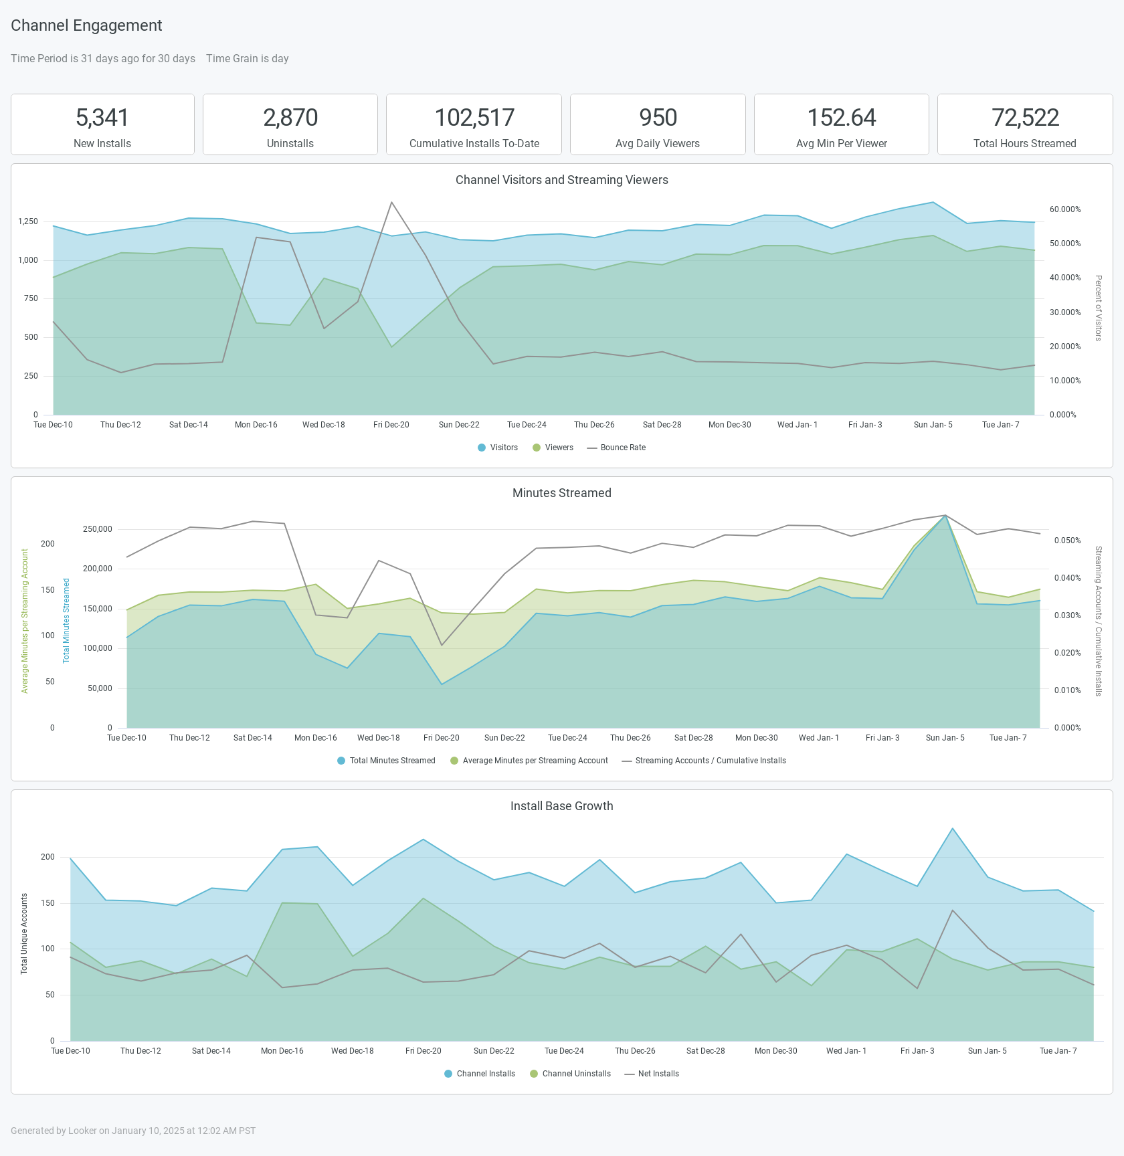This screenshot has width=1124, height=1156.
Task: Open the Avg Min Per Viewer tile
Action: (842, 124)
